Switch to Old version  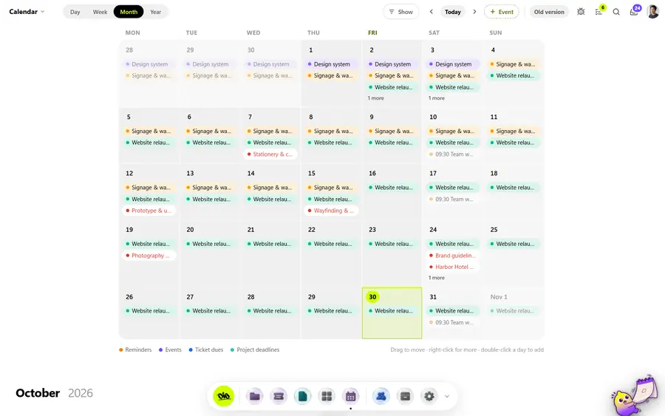pos(549,12)
